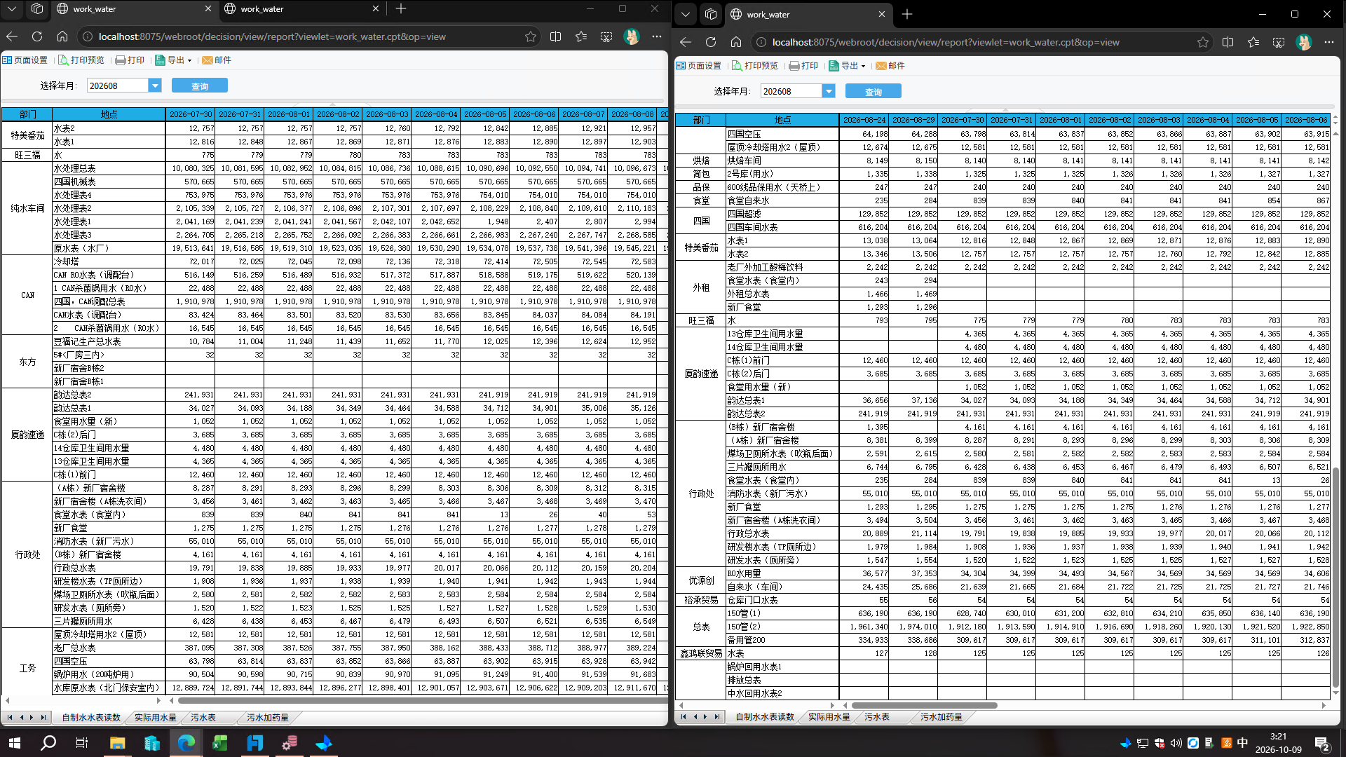The image size is (1346, 757).
Task: Click Query (查询) button in left window
Action: 200,86
